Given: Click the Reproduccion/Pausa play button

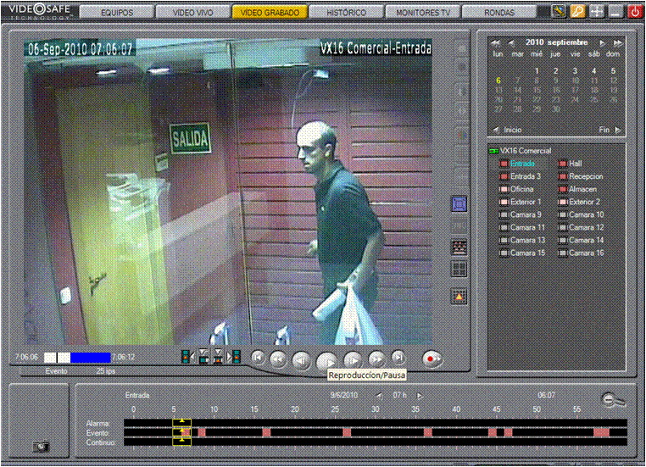Looking at the screenshot, I should click(327, 362).
